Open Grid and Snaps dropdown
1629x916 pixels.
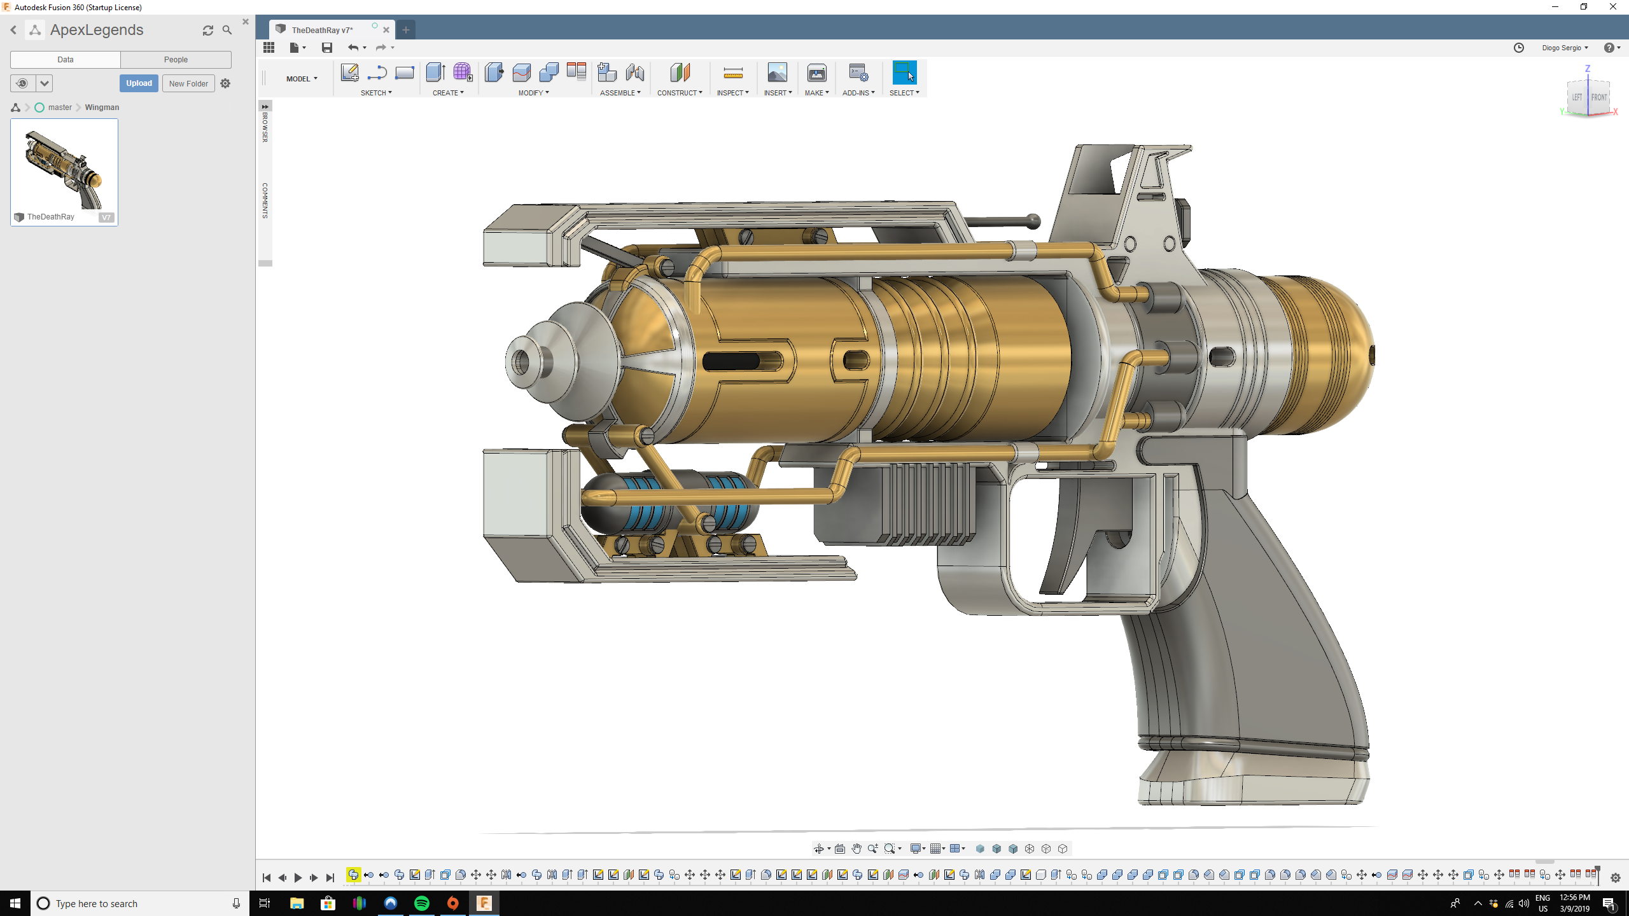pos(937,849)
